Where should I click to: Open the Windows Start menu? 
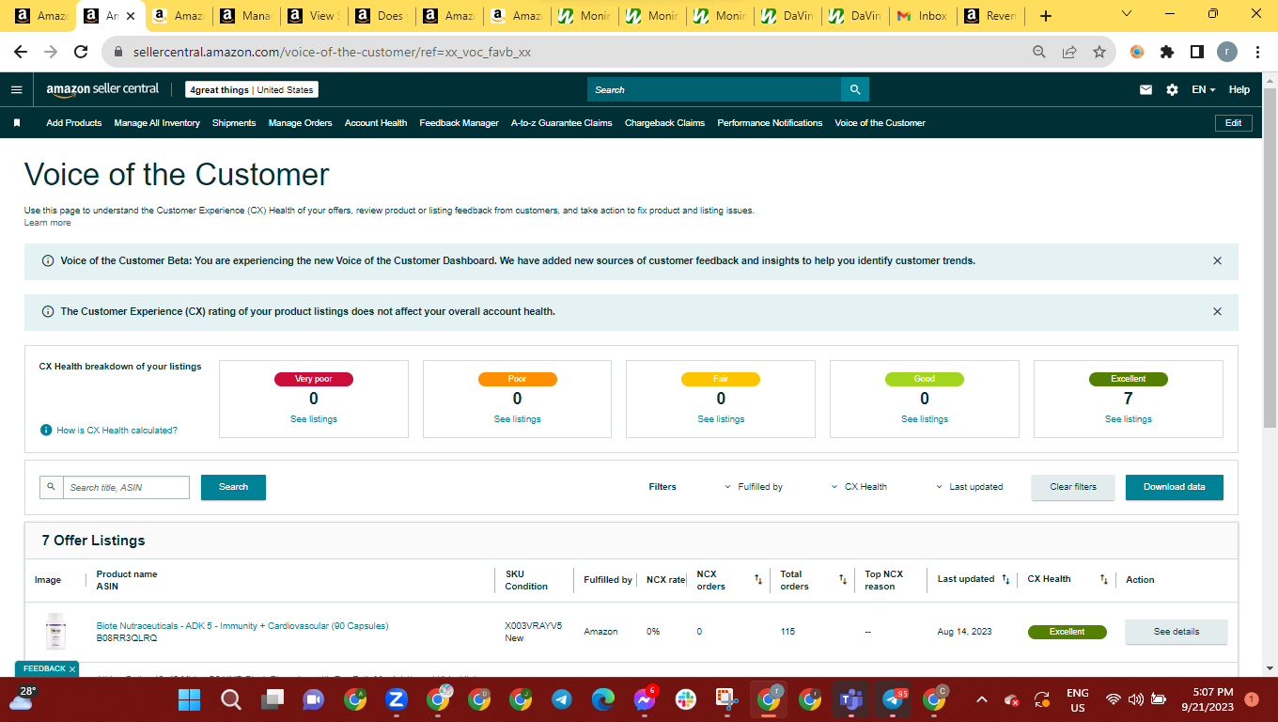190,699
